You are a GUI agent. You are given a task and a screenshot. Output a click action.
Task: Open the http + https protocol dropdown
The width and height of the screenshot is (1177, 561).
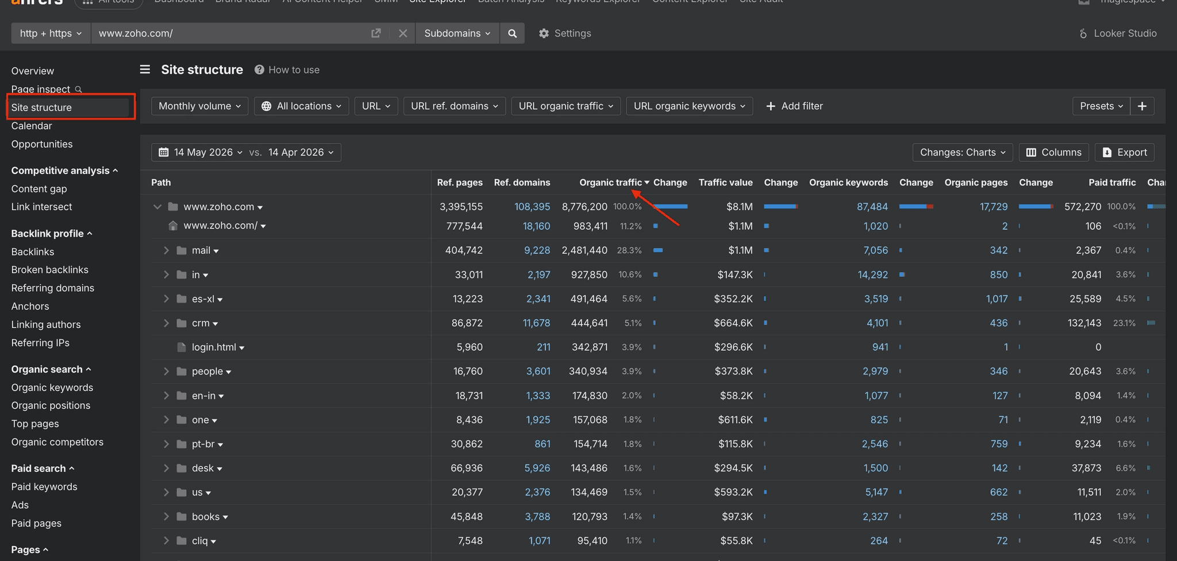[51, 33]
